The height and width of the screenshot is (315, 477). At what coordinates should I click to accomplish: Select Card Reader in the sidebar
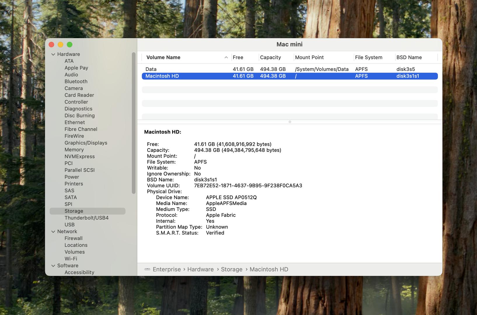[79, 95]
